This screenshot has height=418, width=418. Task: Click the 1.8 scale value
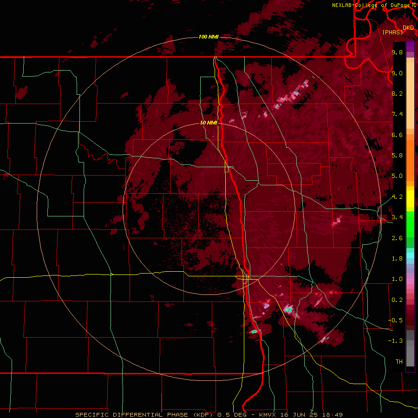(397, 259)
